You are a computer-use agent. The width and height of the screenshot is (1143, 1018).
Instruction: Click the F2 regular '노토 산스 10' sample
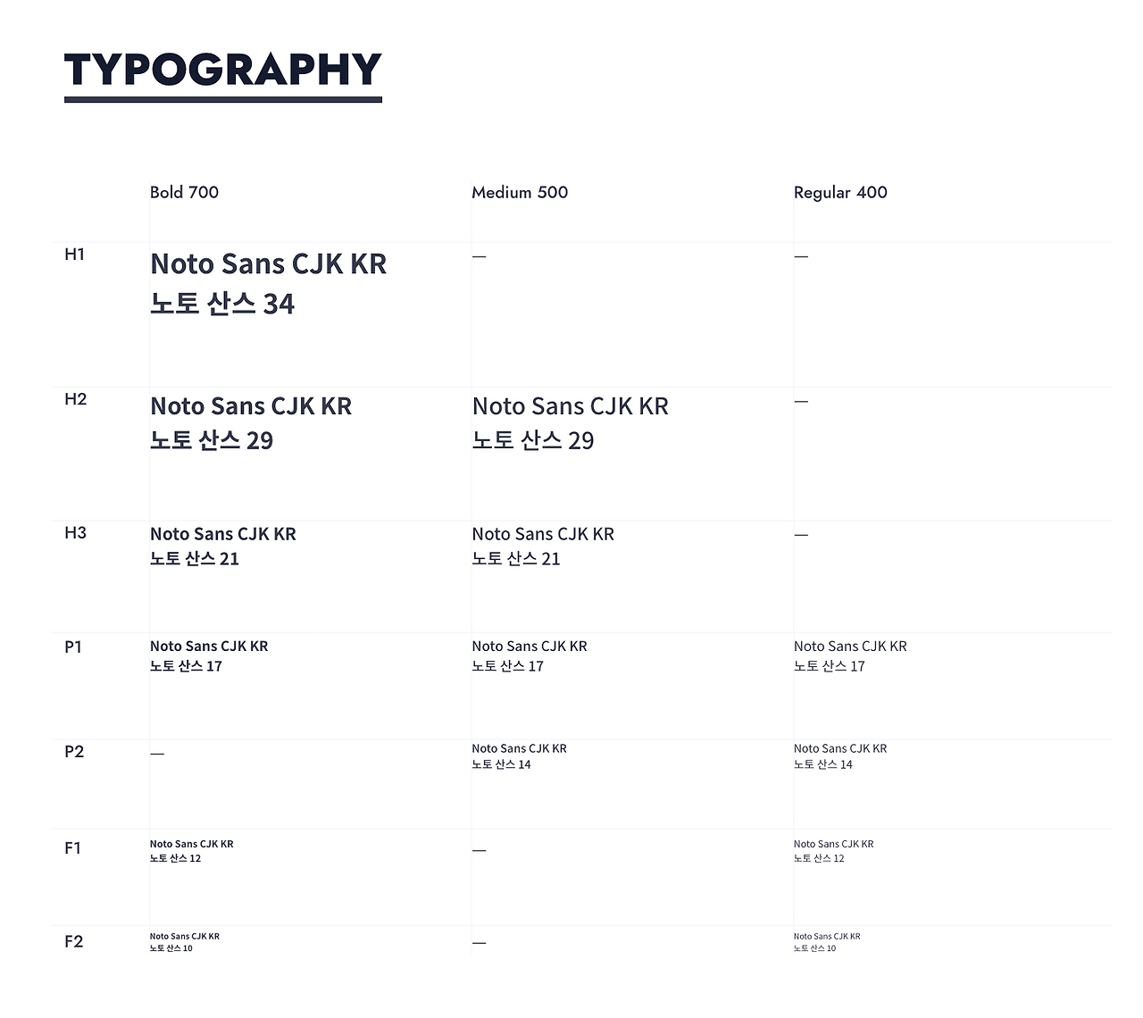pos(814,948)
